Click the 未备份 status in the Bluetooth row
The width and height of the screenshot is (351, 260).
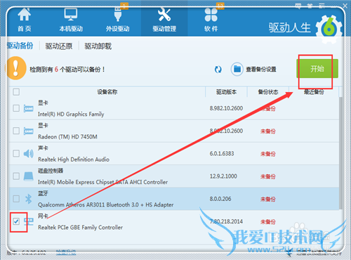(x=268, y=199)
